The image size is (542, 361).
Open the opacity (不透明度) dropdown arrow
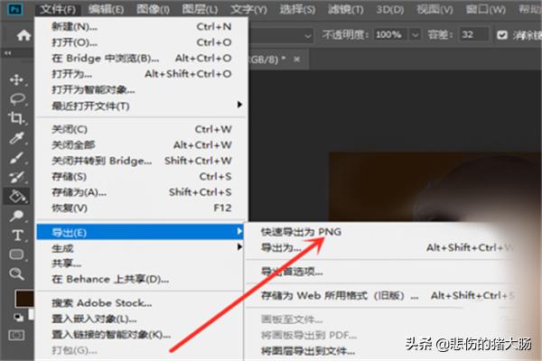tap(416, 35)
